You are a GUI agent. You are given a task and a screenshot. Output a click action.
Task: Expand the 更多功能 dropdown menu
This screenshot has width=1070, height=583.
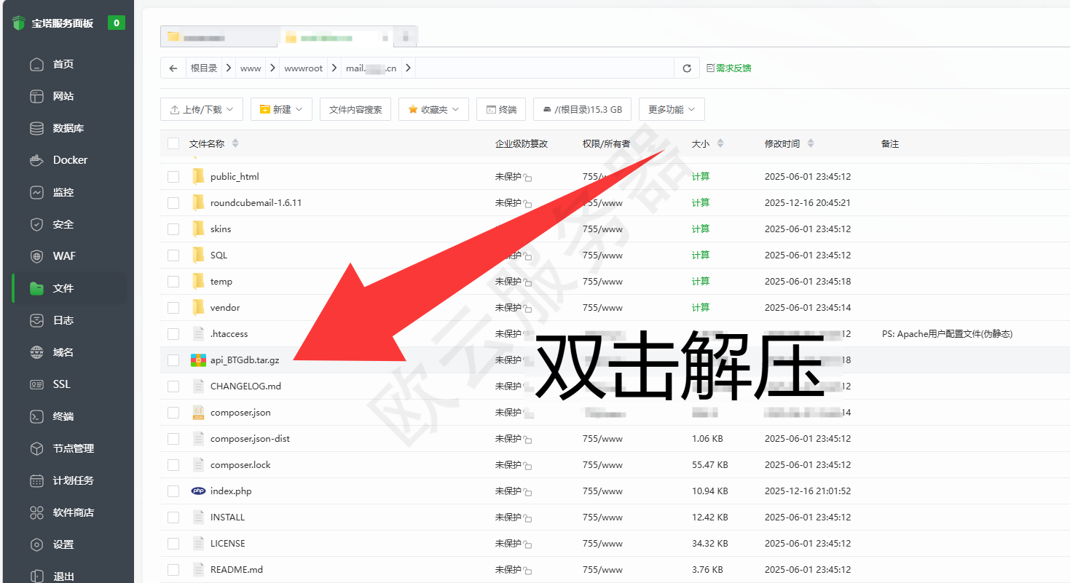pyautogui.click(x=671, y=110)
